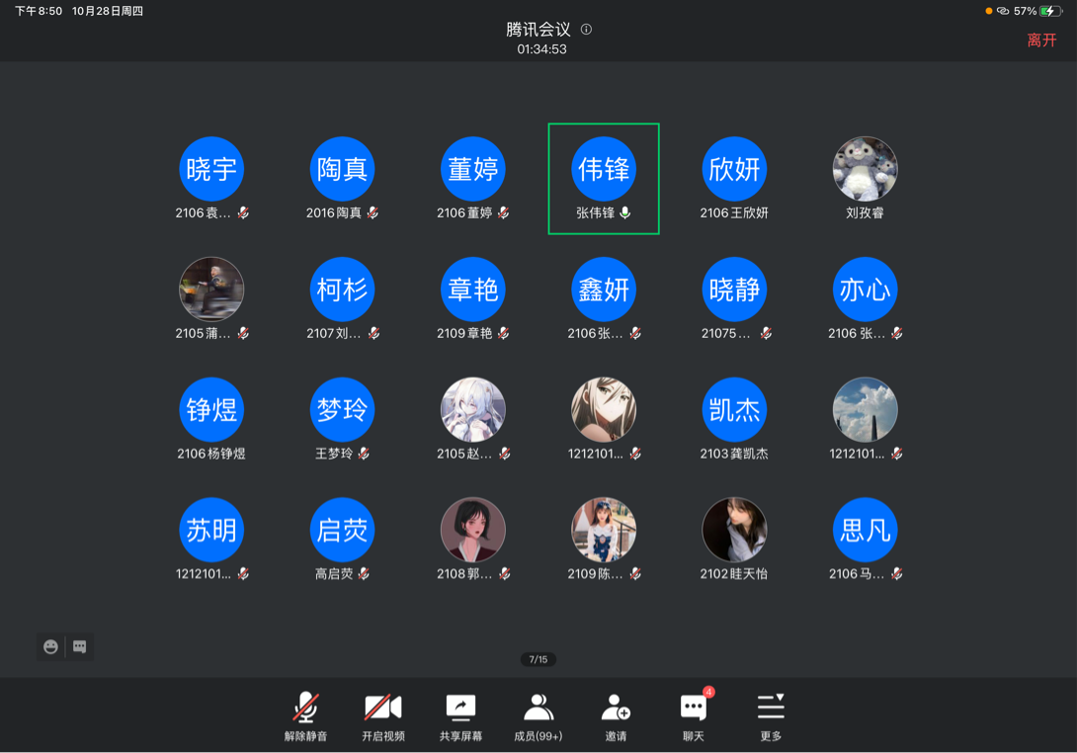Unmute microphone with 解除静音 button

point(305,714)
